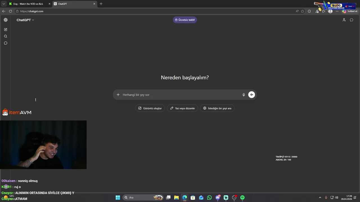Open the media control music icon
This screenshot has width=360, height=202.
(317, 11)
